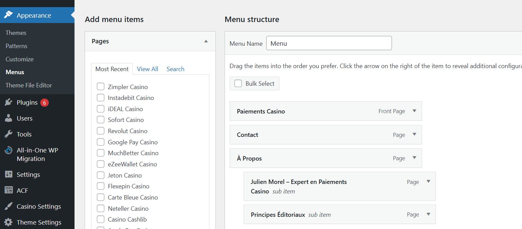
Task: Click the Paiements Casino menu item title
Action: coord(261,111)
